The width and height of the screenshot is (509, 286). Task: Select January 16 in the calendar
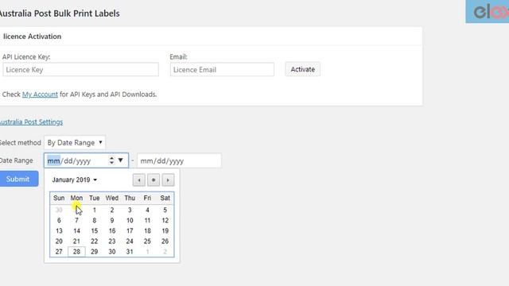tap(112, 231)
